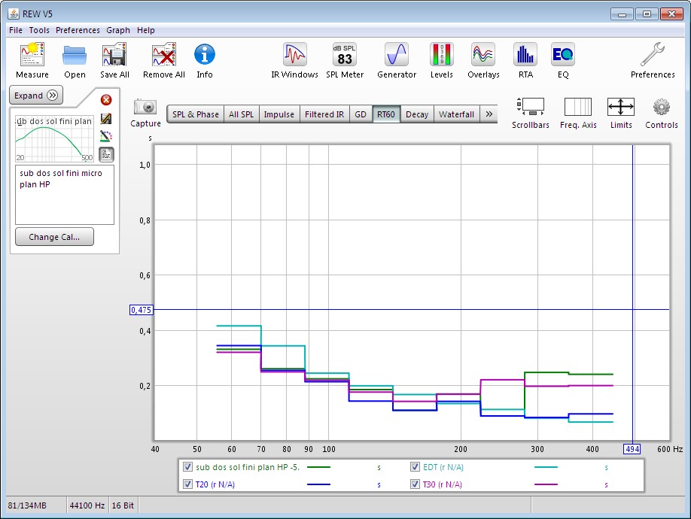
Task: Open the IR Windows tool
Action: point(295,55)
